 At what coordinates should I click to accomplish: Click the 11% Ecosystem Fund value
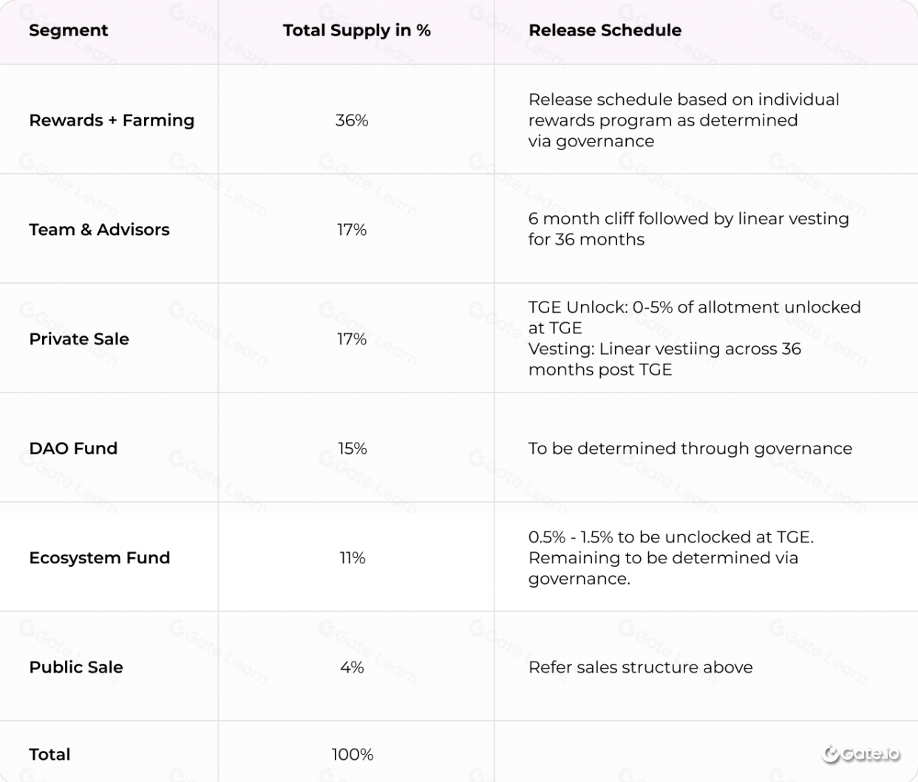pos(353,557)
